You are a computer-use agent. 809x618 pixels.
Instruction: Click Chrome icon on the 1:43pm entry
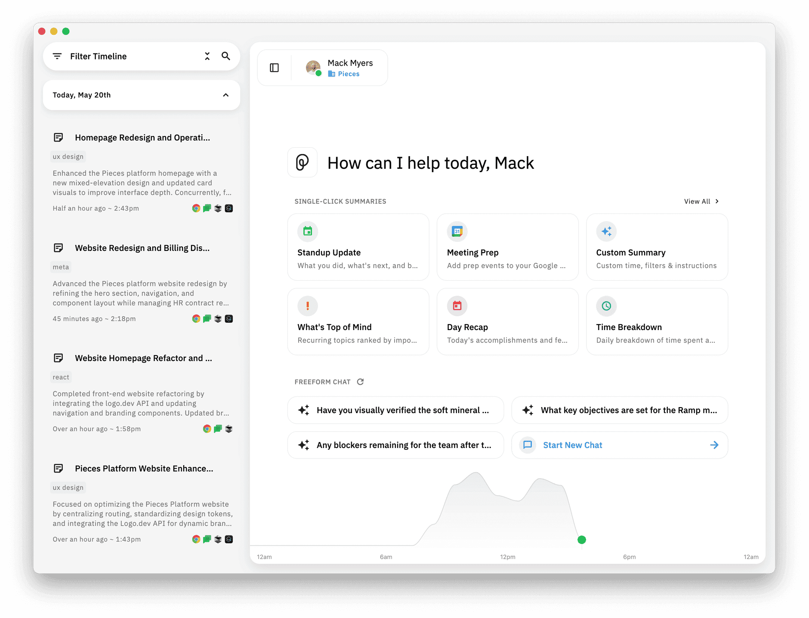(x=196, y=539)
